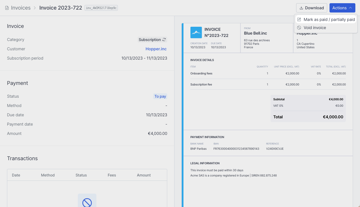Click the Subscription category badge
The height and width of the screenshot is (207, 360).
152,40
